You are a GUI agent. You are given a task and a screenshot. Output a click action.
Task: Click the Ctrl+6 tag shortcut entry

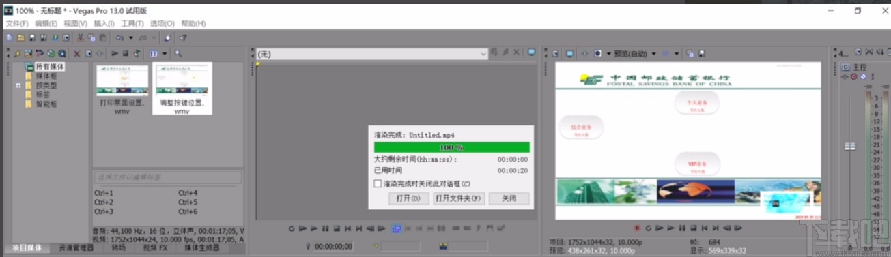tap(188, 212)
